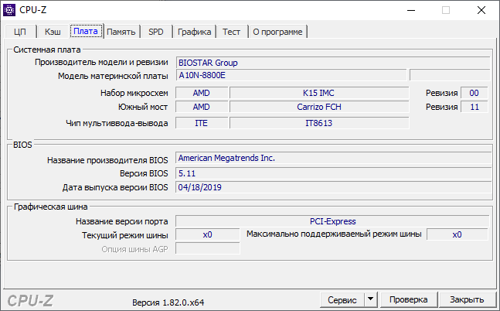Click the Набор микросхем label
The height and width of the screenshot is (311, 500).
pos(134,93)
